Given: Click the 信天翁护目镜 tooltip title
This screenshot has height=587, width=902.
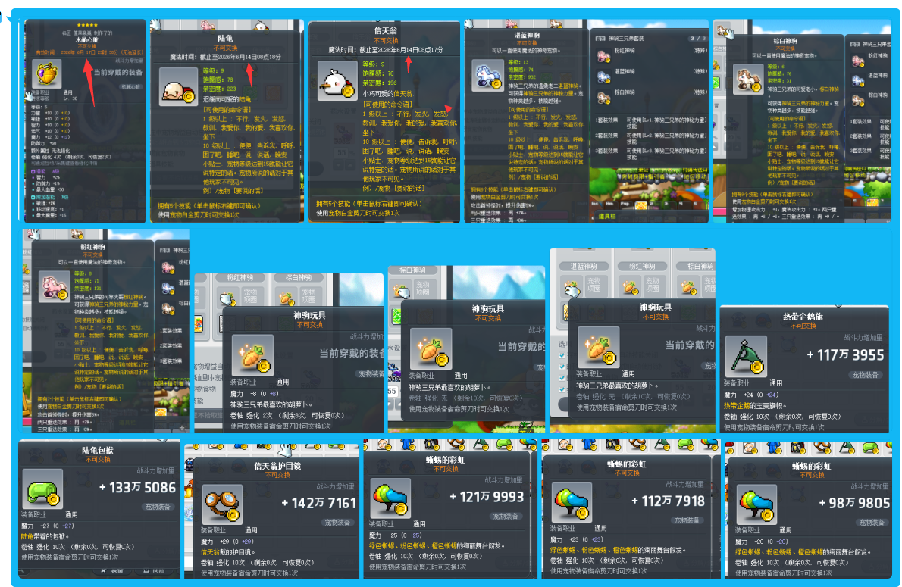Looking at the screenshot, I should pyautogui.click(x=277, y=466).
